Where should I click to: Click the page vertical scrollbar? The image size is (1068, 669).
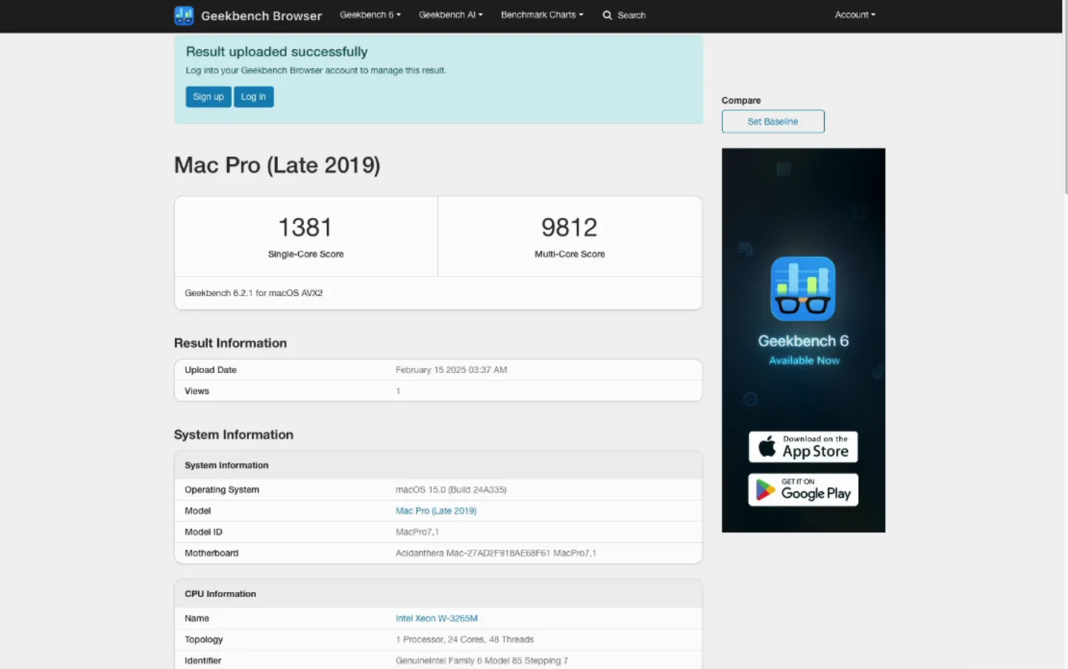pyautogui.click(x=1065, y=111)
